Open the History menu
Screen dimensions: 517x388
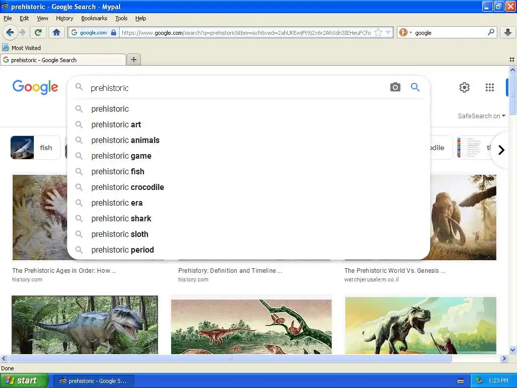coord(64,18)
